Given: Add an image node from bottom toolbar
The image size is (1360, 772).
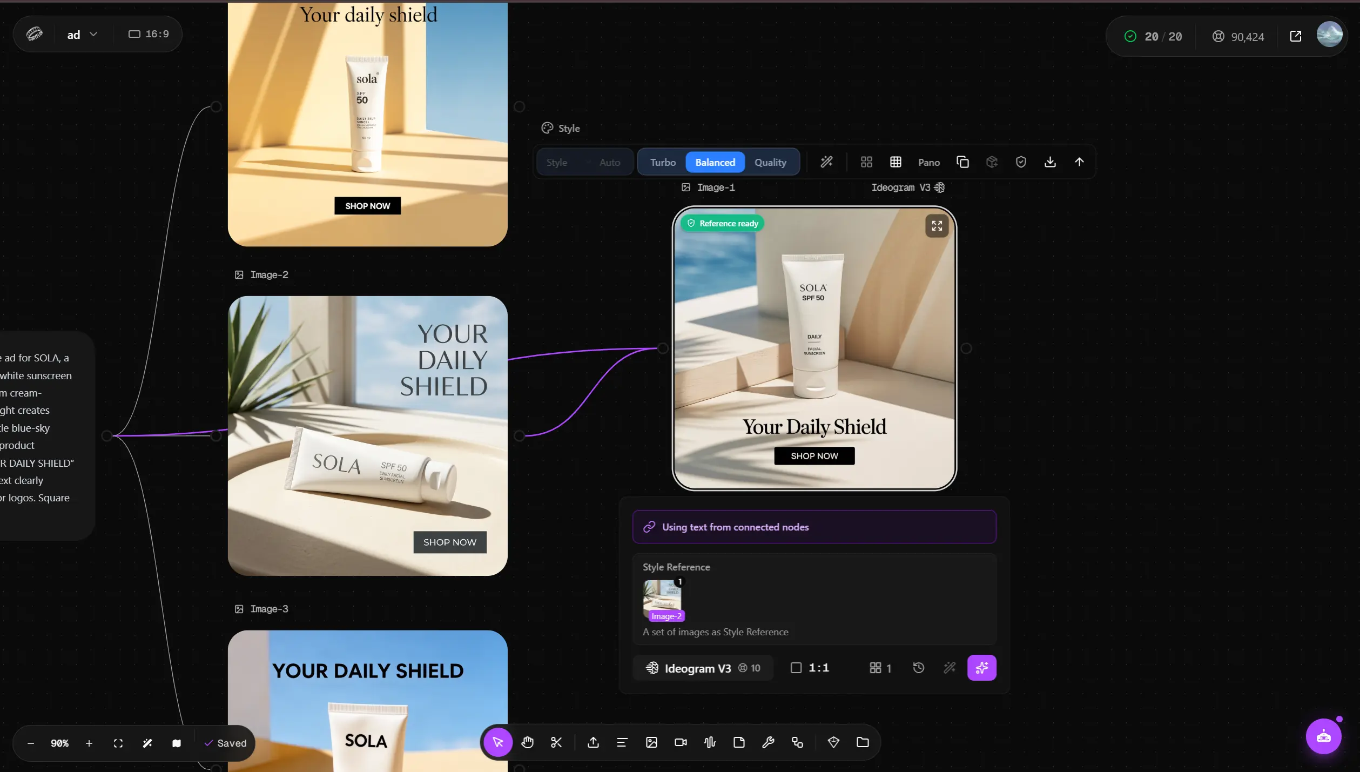Looking at the screenshot, I should pos(651,742).
